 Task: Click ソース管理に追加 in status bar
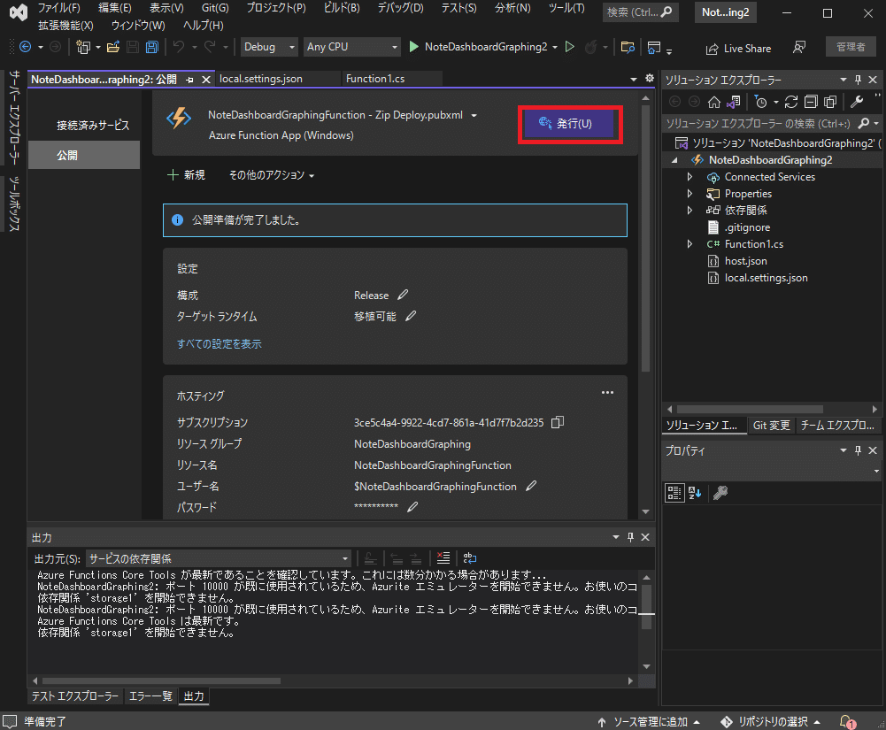[x=649, y=721]
